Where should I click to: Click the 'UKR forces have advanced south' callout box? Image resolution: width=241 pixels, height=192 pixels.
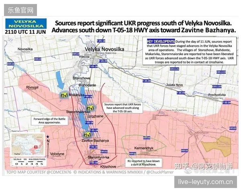coord(123,108)
